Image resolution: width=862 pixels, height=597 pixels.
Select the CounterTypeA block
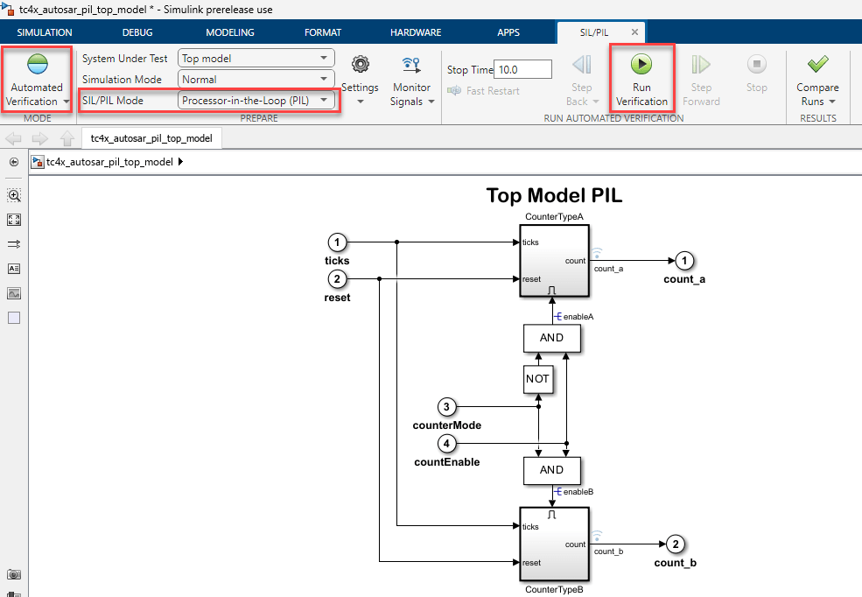(x=554, y=261)
